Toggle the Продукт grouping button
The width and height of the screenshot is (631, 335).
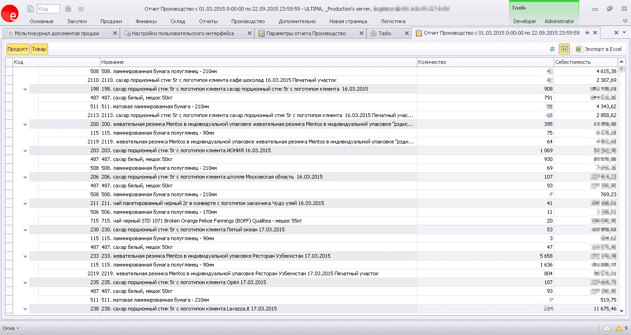point(18,49)
